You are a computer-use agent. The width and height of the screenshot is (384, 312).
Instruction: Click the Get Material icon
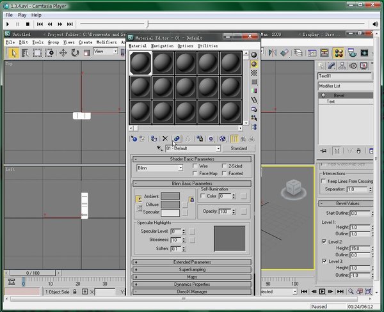click(134, 139)
